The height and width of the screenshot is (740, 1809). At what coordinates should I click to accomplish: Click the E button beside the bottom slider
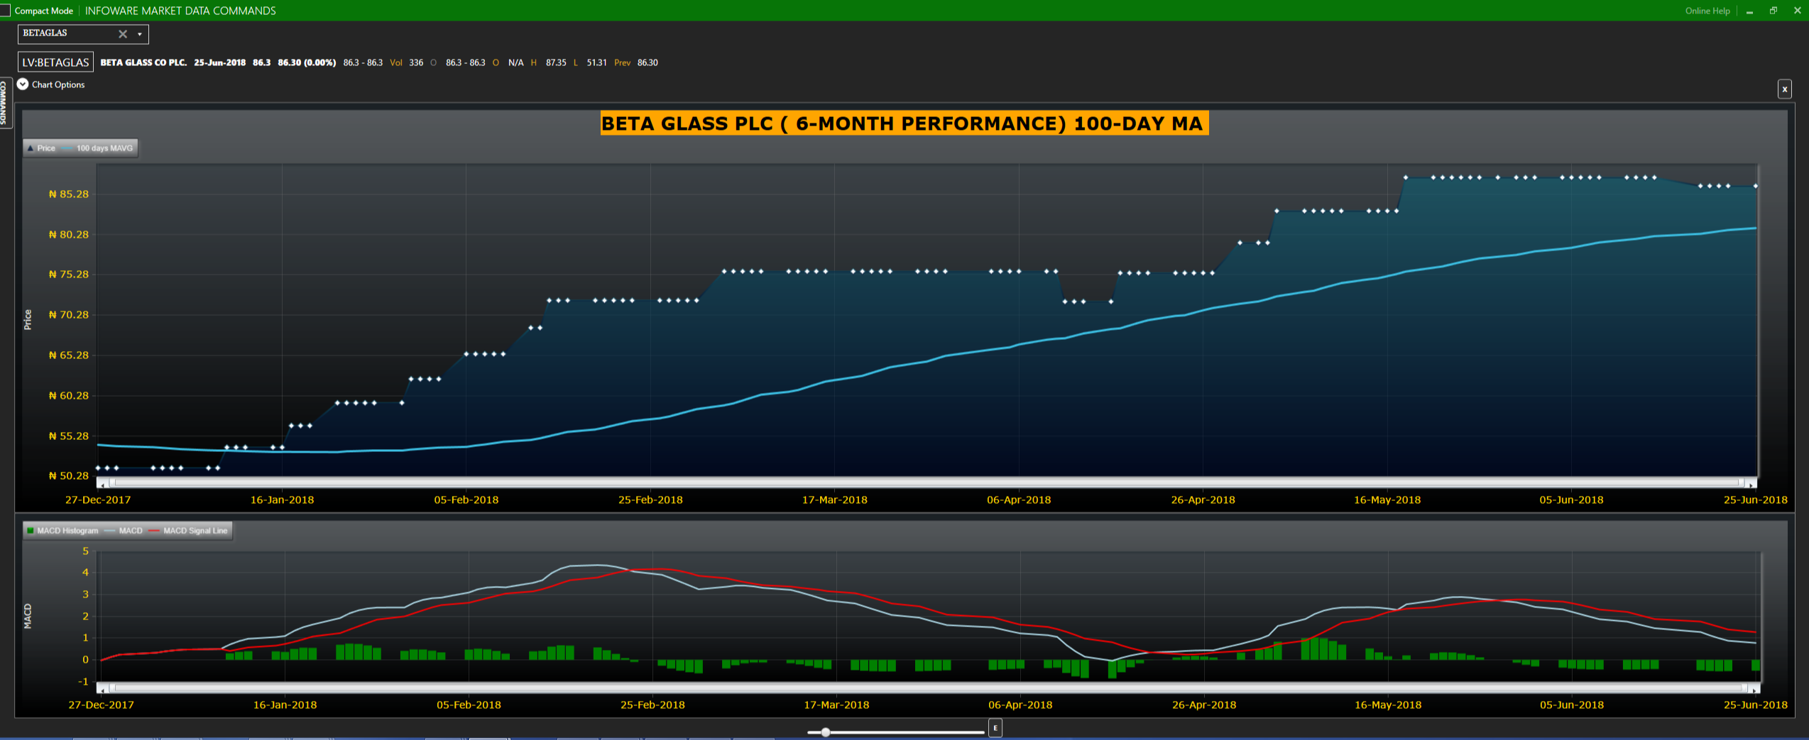(x=995, y=728)
